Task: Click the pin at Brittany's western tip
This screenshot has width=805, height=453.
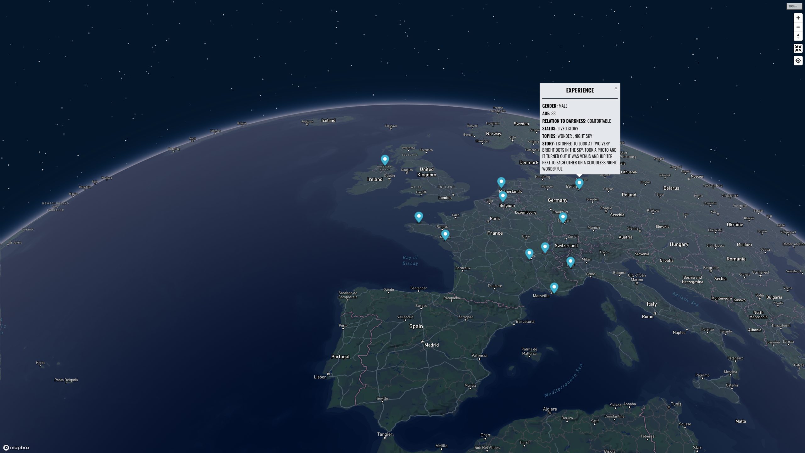Action: pos(419,216)
